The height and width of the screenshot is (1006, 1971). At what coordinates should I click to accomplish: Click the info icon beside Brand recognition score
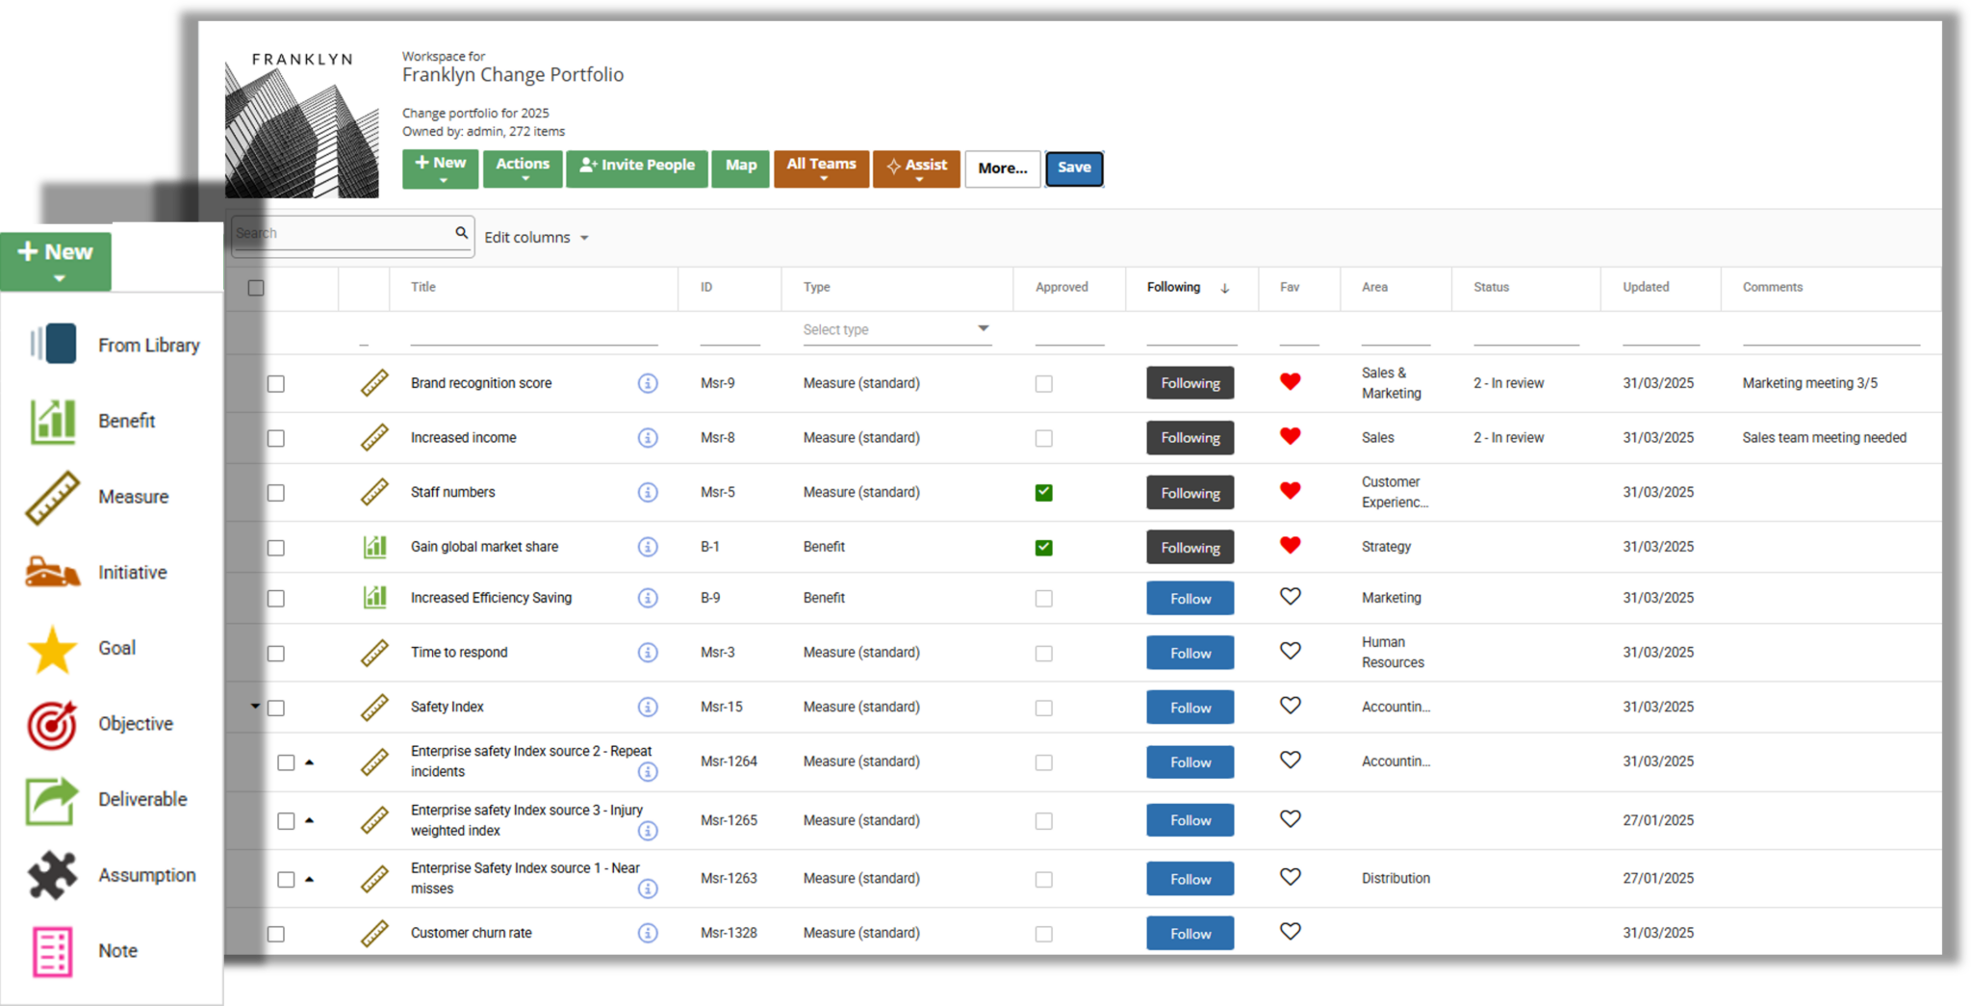[648, 383]
